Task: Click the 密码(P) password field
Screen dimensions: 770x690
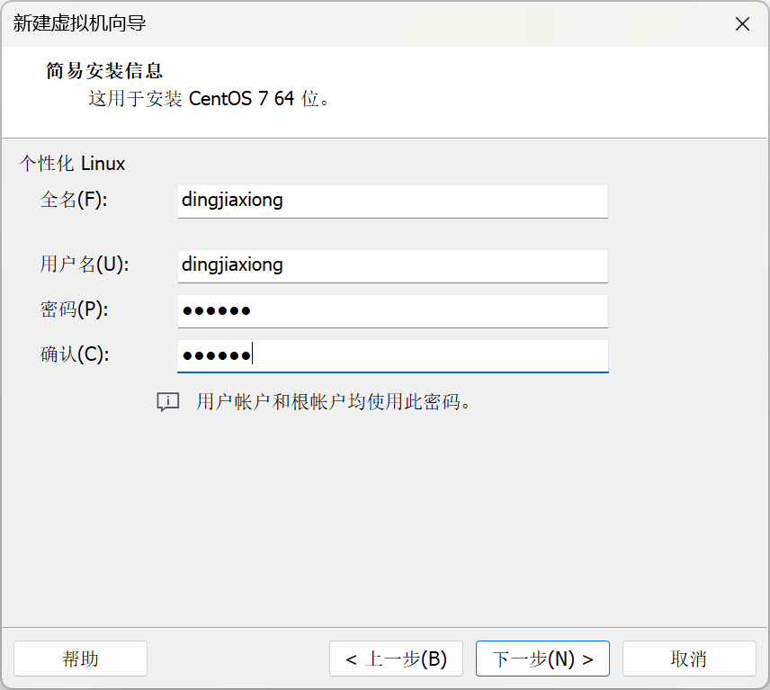Action: (391, 310)
